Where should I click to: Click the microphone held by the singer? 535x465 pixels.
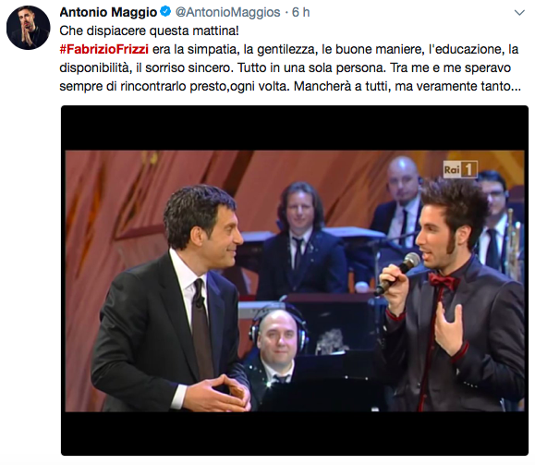tap(398, 273)
